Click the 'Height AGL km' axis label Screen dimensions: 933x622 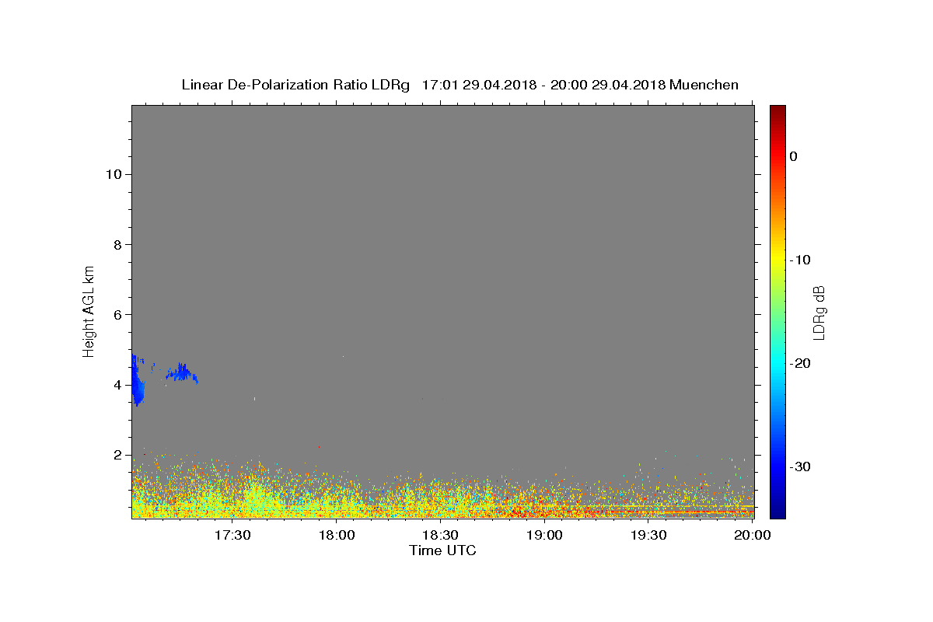tap(89, 310)
